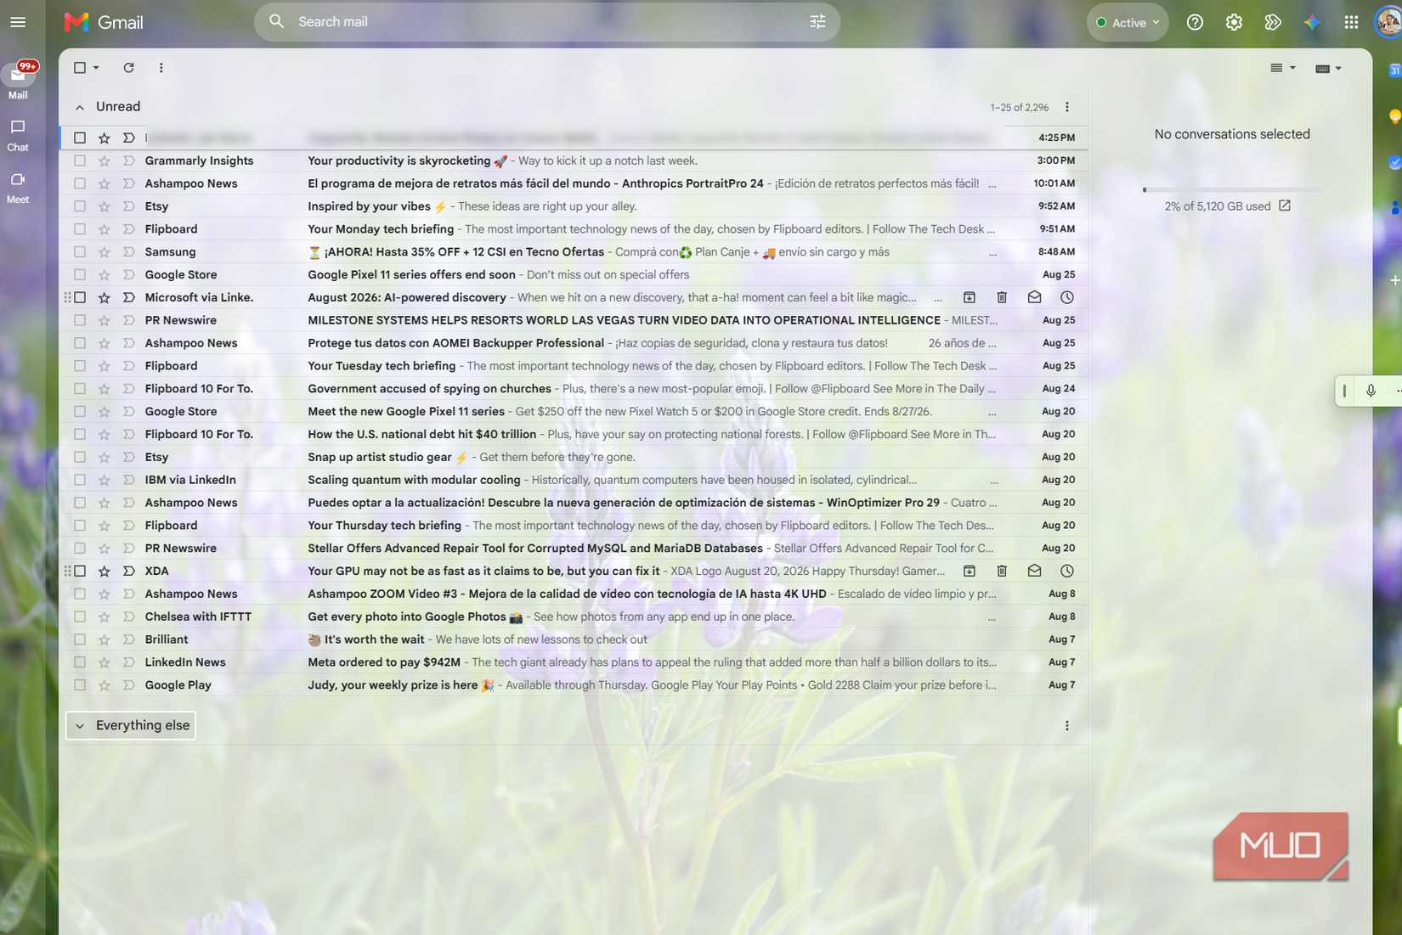Click the microphone icon in side widget
The height and width of the screenshot is (935, 1402).
coord(1371,391)
